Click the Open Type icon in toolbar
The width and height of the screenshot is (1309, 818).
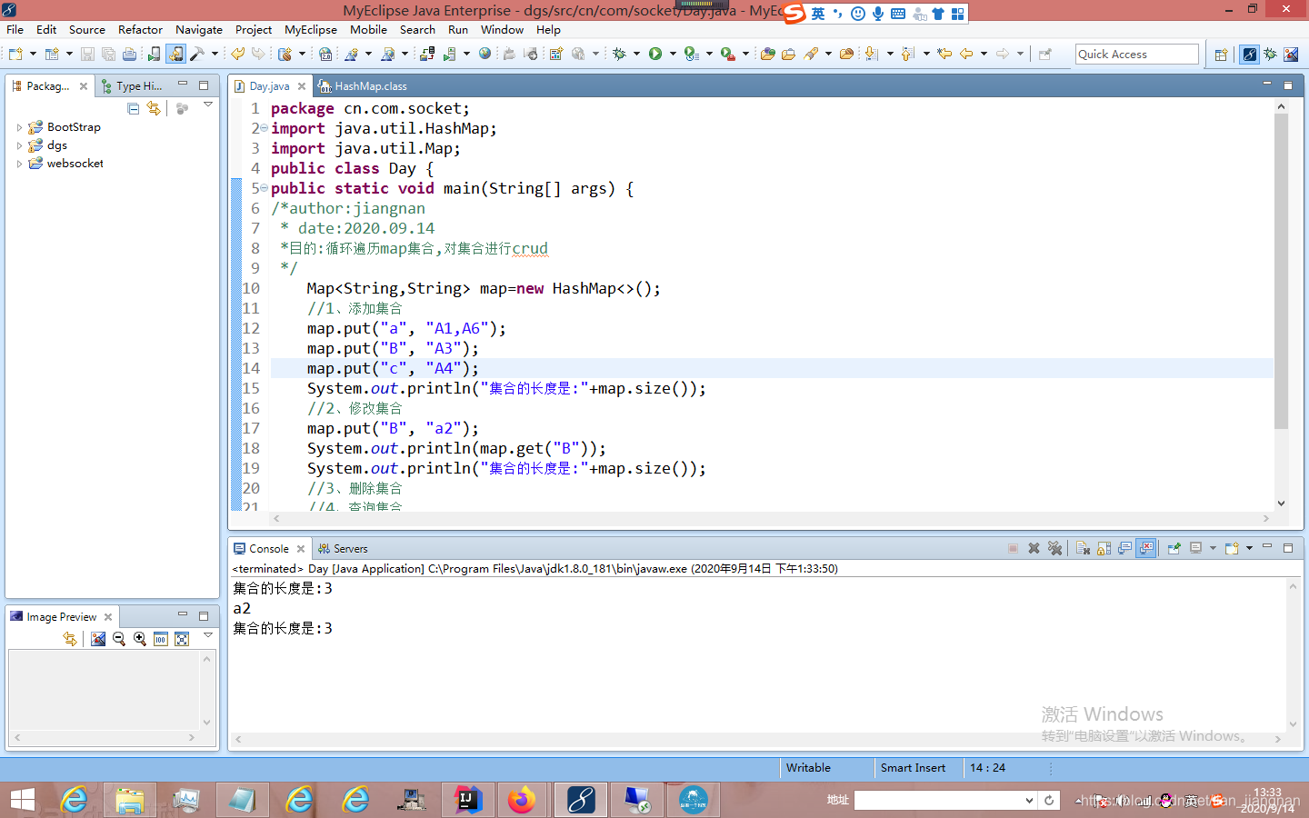[x=768, y=54]
